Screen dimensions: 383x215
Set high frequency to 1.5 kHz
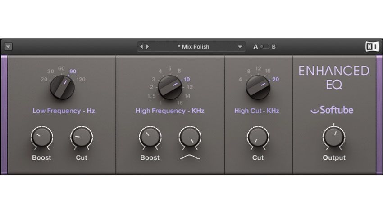tap(151, 96)
